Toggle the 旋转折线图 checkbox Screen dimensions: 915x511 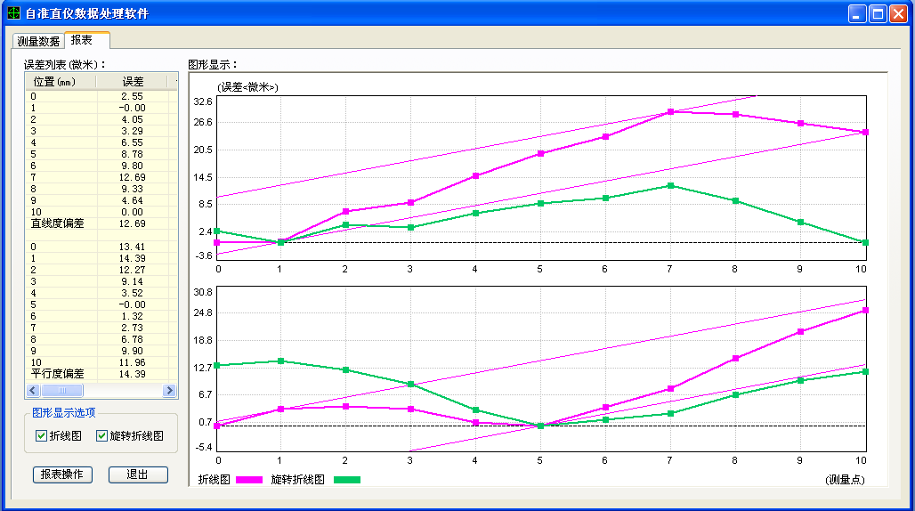[x=101, y=436]
